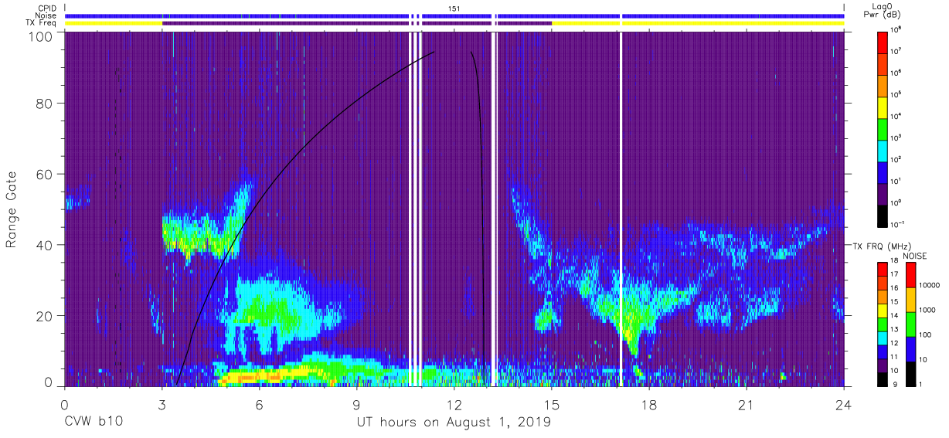Click the 'UT hours on August 1, 2019' label
The width and height of the screenshot is (949, 438).
(454, 423)
